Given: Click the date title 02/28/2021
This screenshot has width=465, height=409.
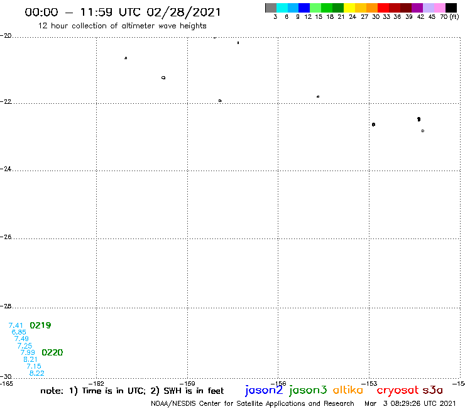Looking at the screenshot, I should (x=184, y=13).
